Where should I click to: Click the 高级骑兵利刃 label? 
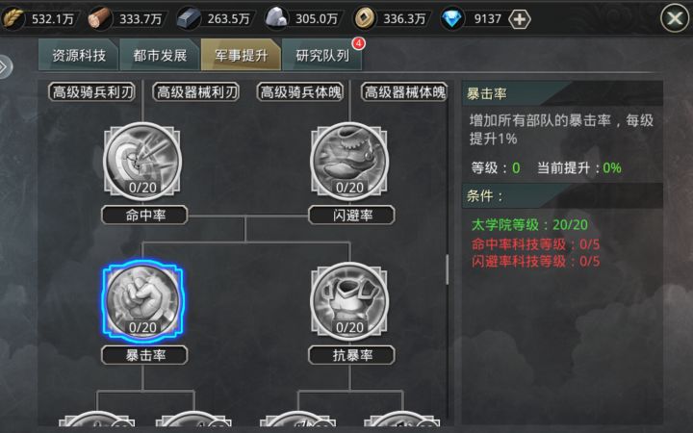tap(92, 92)
